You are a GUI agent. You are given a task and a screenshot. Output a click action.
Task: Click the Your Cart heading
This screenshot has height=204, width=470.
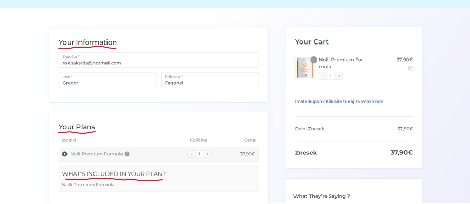pyautogui.click(x=312, y=42)
